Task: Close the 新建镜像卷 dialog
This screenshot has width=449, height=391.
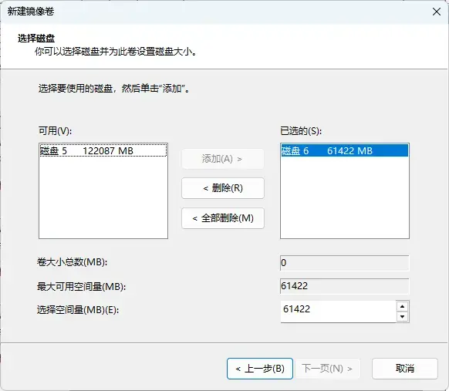Action: (x=437, y=12)
